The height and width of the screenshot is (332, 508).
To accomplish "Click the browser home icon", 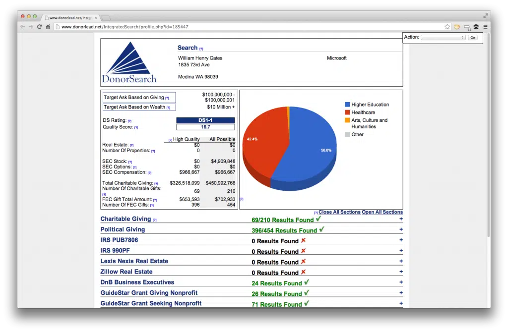I will point(48,27).
